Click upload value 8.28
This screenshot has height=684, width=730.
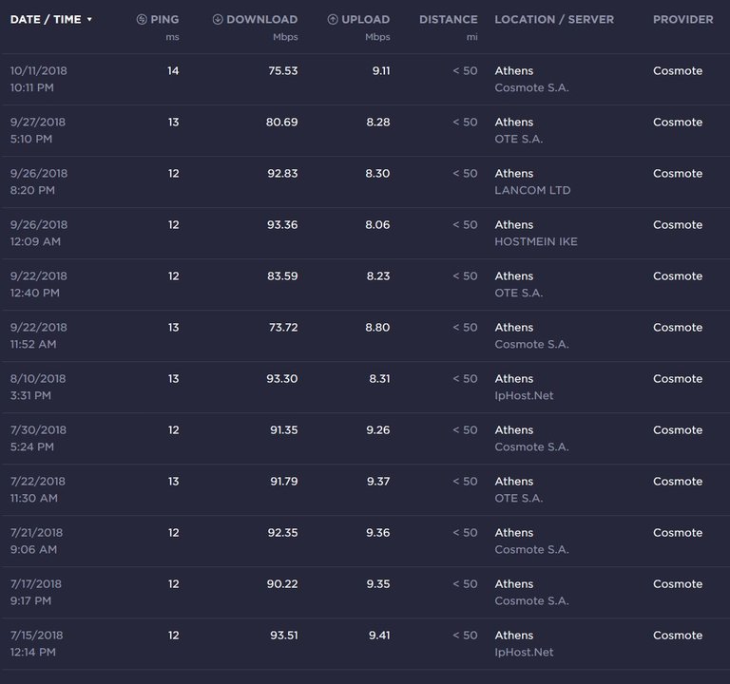click(377, 122)
